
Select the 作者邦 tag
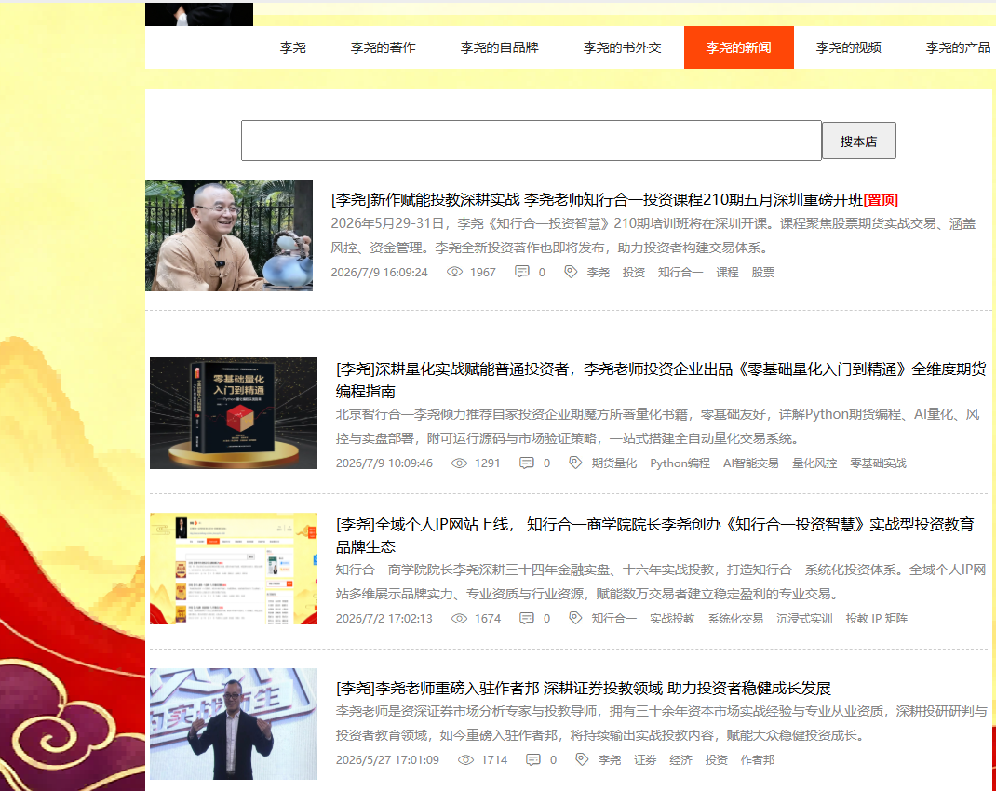point(757,760)
